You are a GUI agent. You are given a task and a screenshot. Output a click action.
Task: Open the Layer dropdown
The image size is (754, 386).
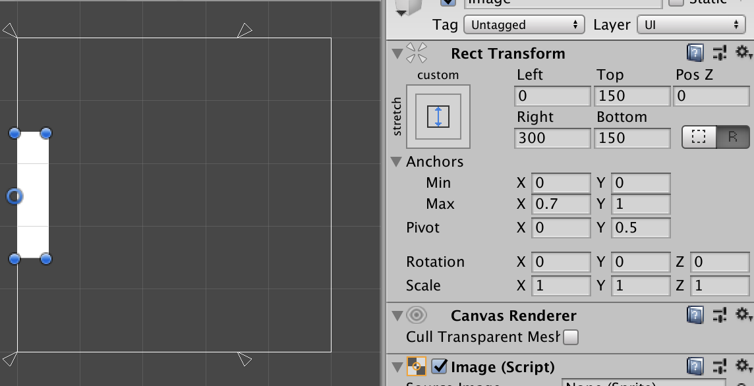coord(691,24)
